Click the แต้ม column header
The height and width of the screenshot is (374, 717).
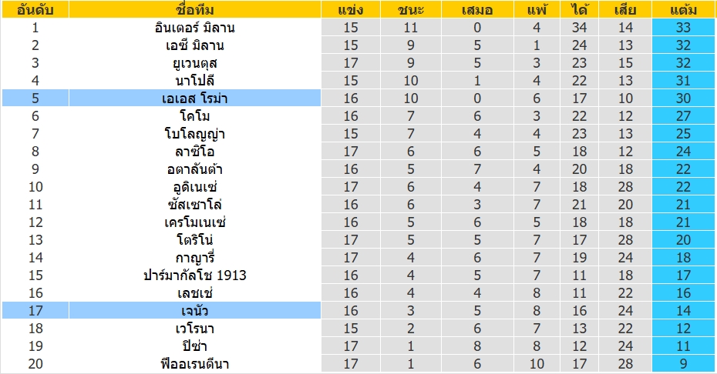coord(684,10)
